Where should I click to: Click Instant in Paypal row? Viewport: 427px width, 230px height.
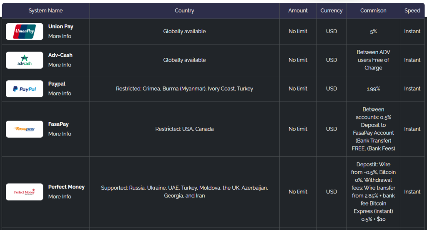coord(412,89)
